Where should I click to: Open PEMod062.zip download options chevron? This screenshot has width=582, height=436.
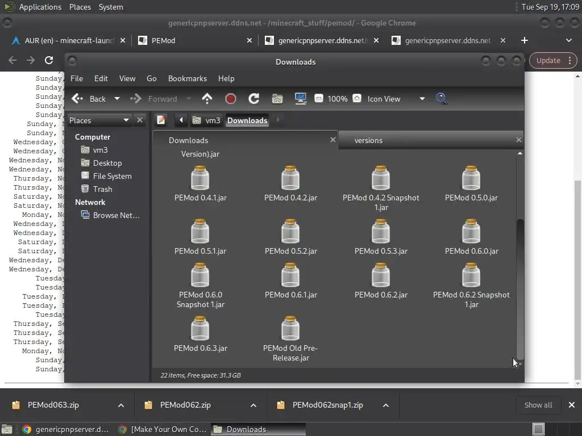pyautogui.click(x=253, y=405)
